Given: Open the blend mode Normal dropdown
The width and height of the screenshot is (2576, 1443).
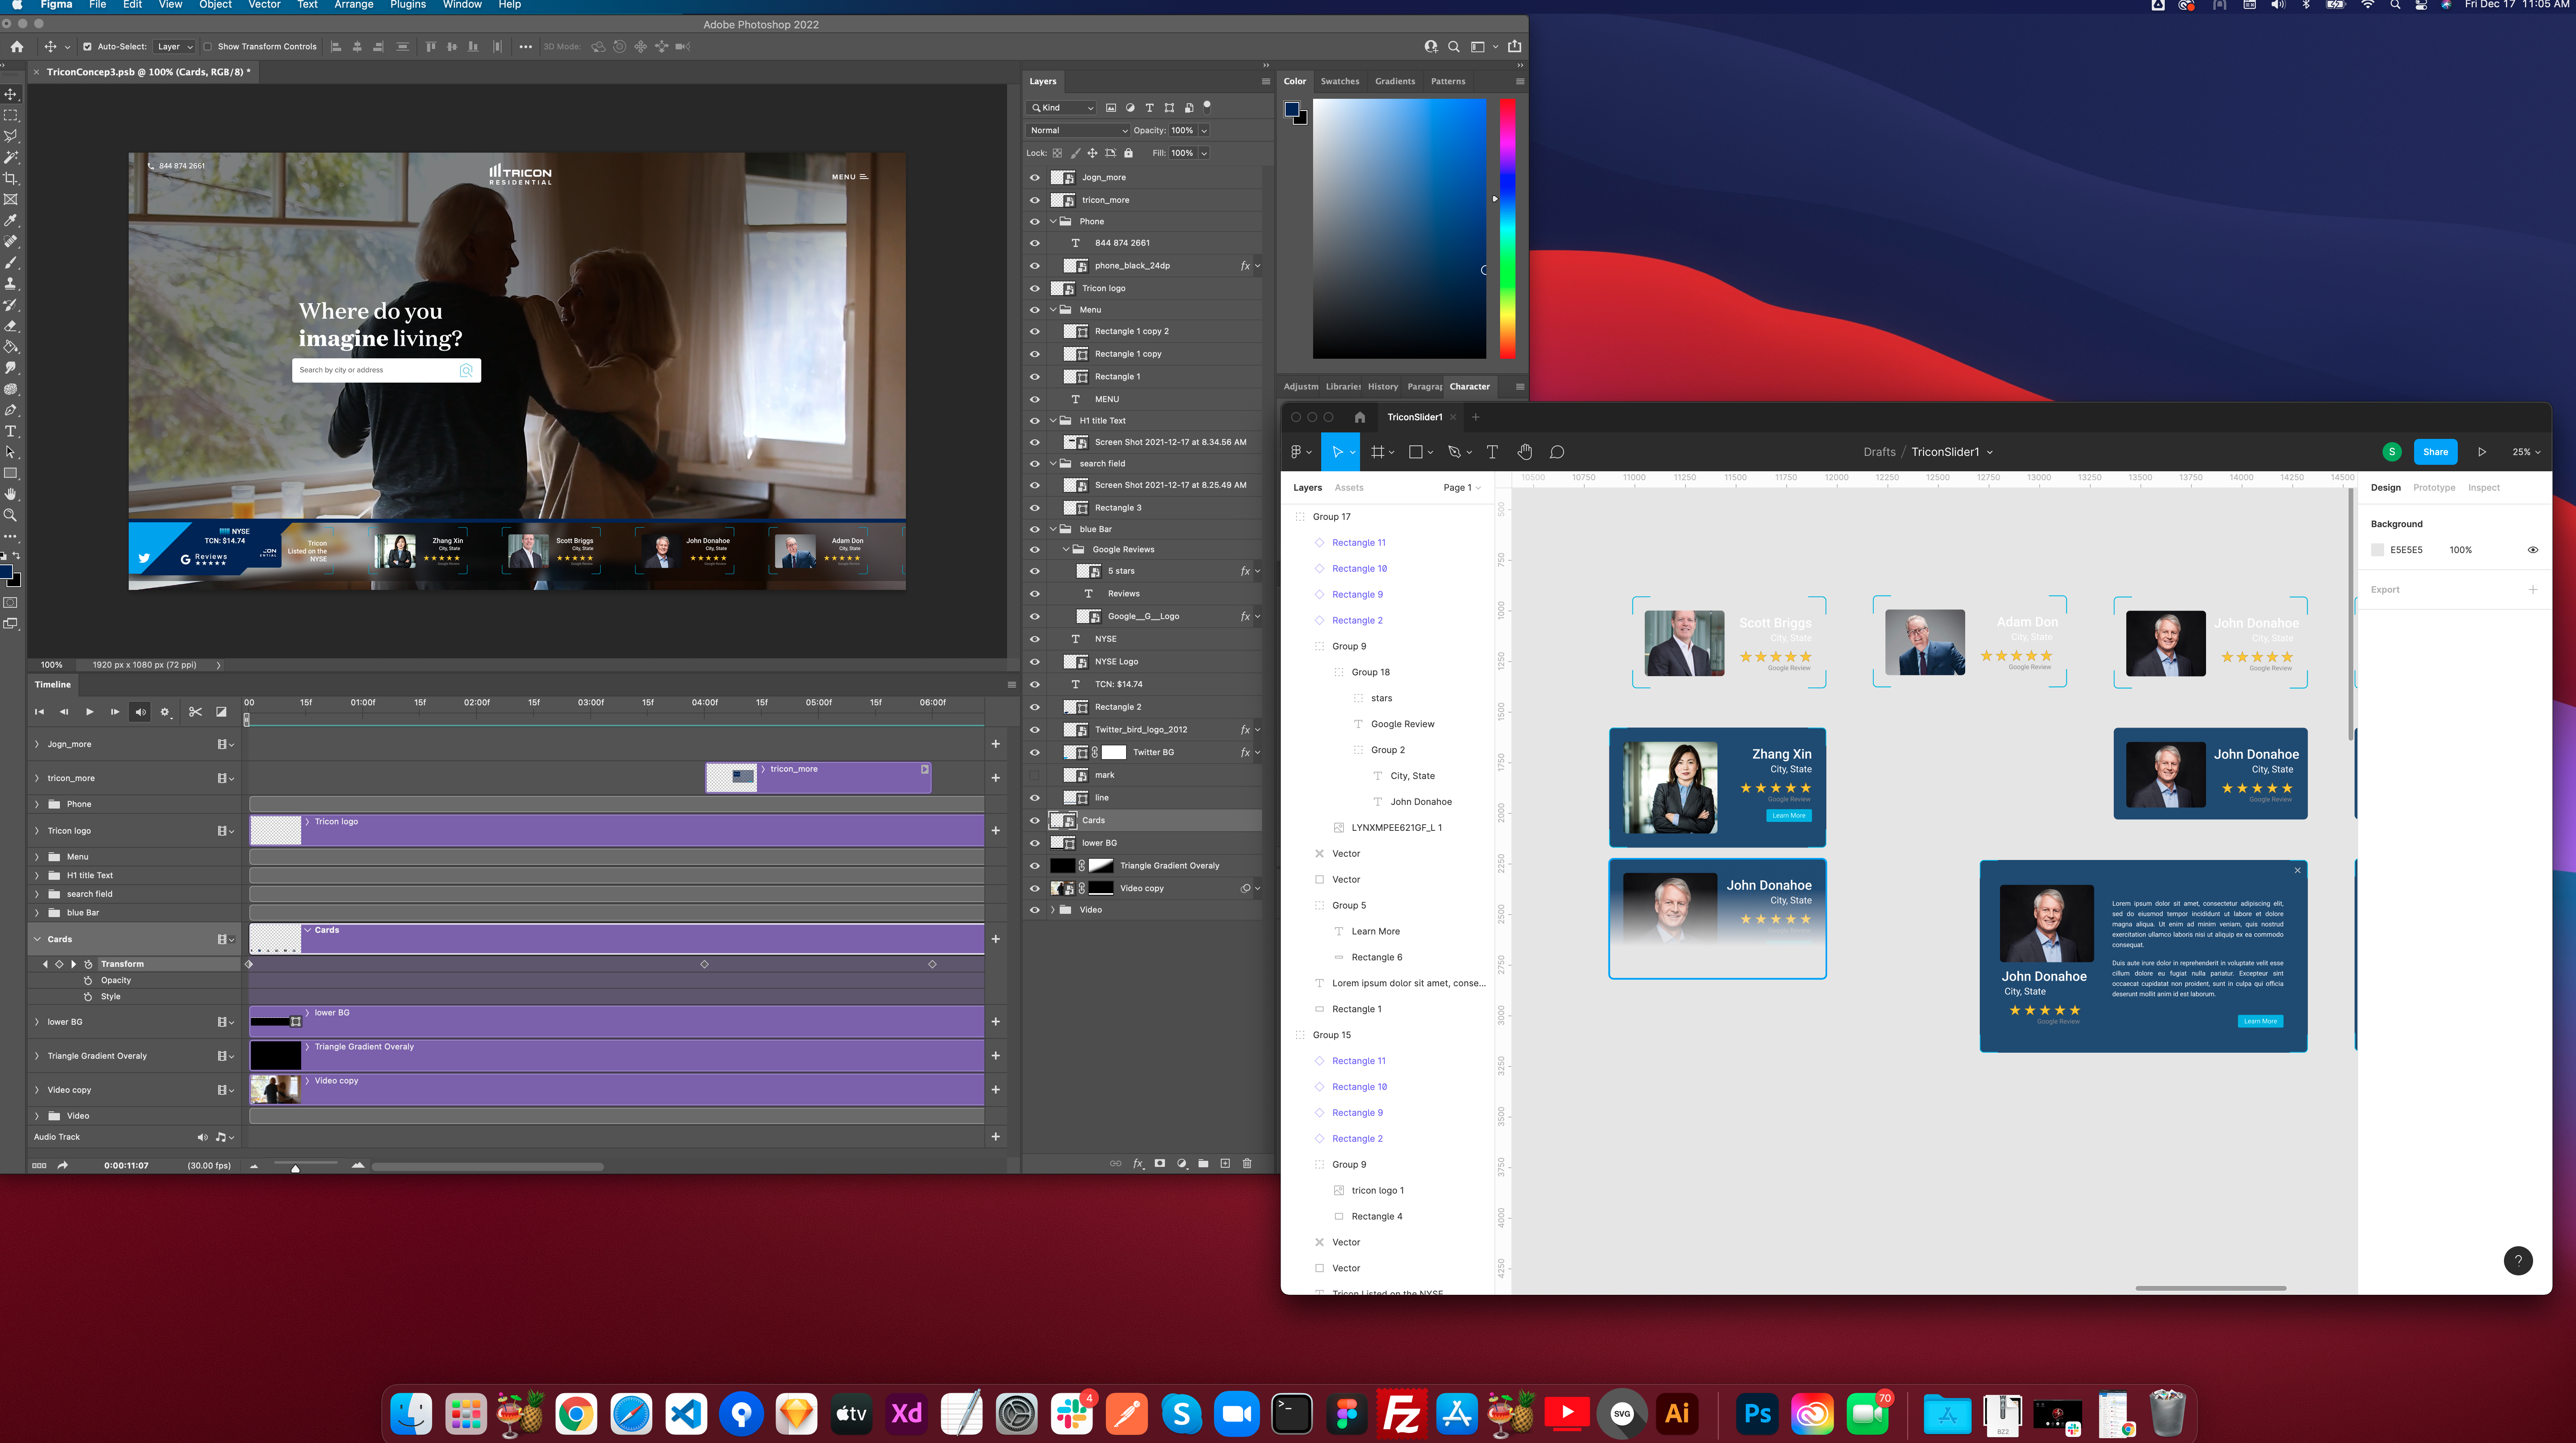Looking at the screenshot, I should [1078, 130].
